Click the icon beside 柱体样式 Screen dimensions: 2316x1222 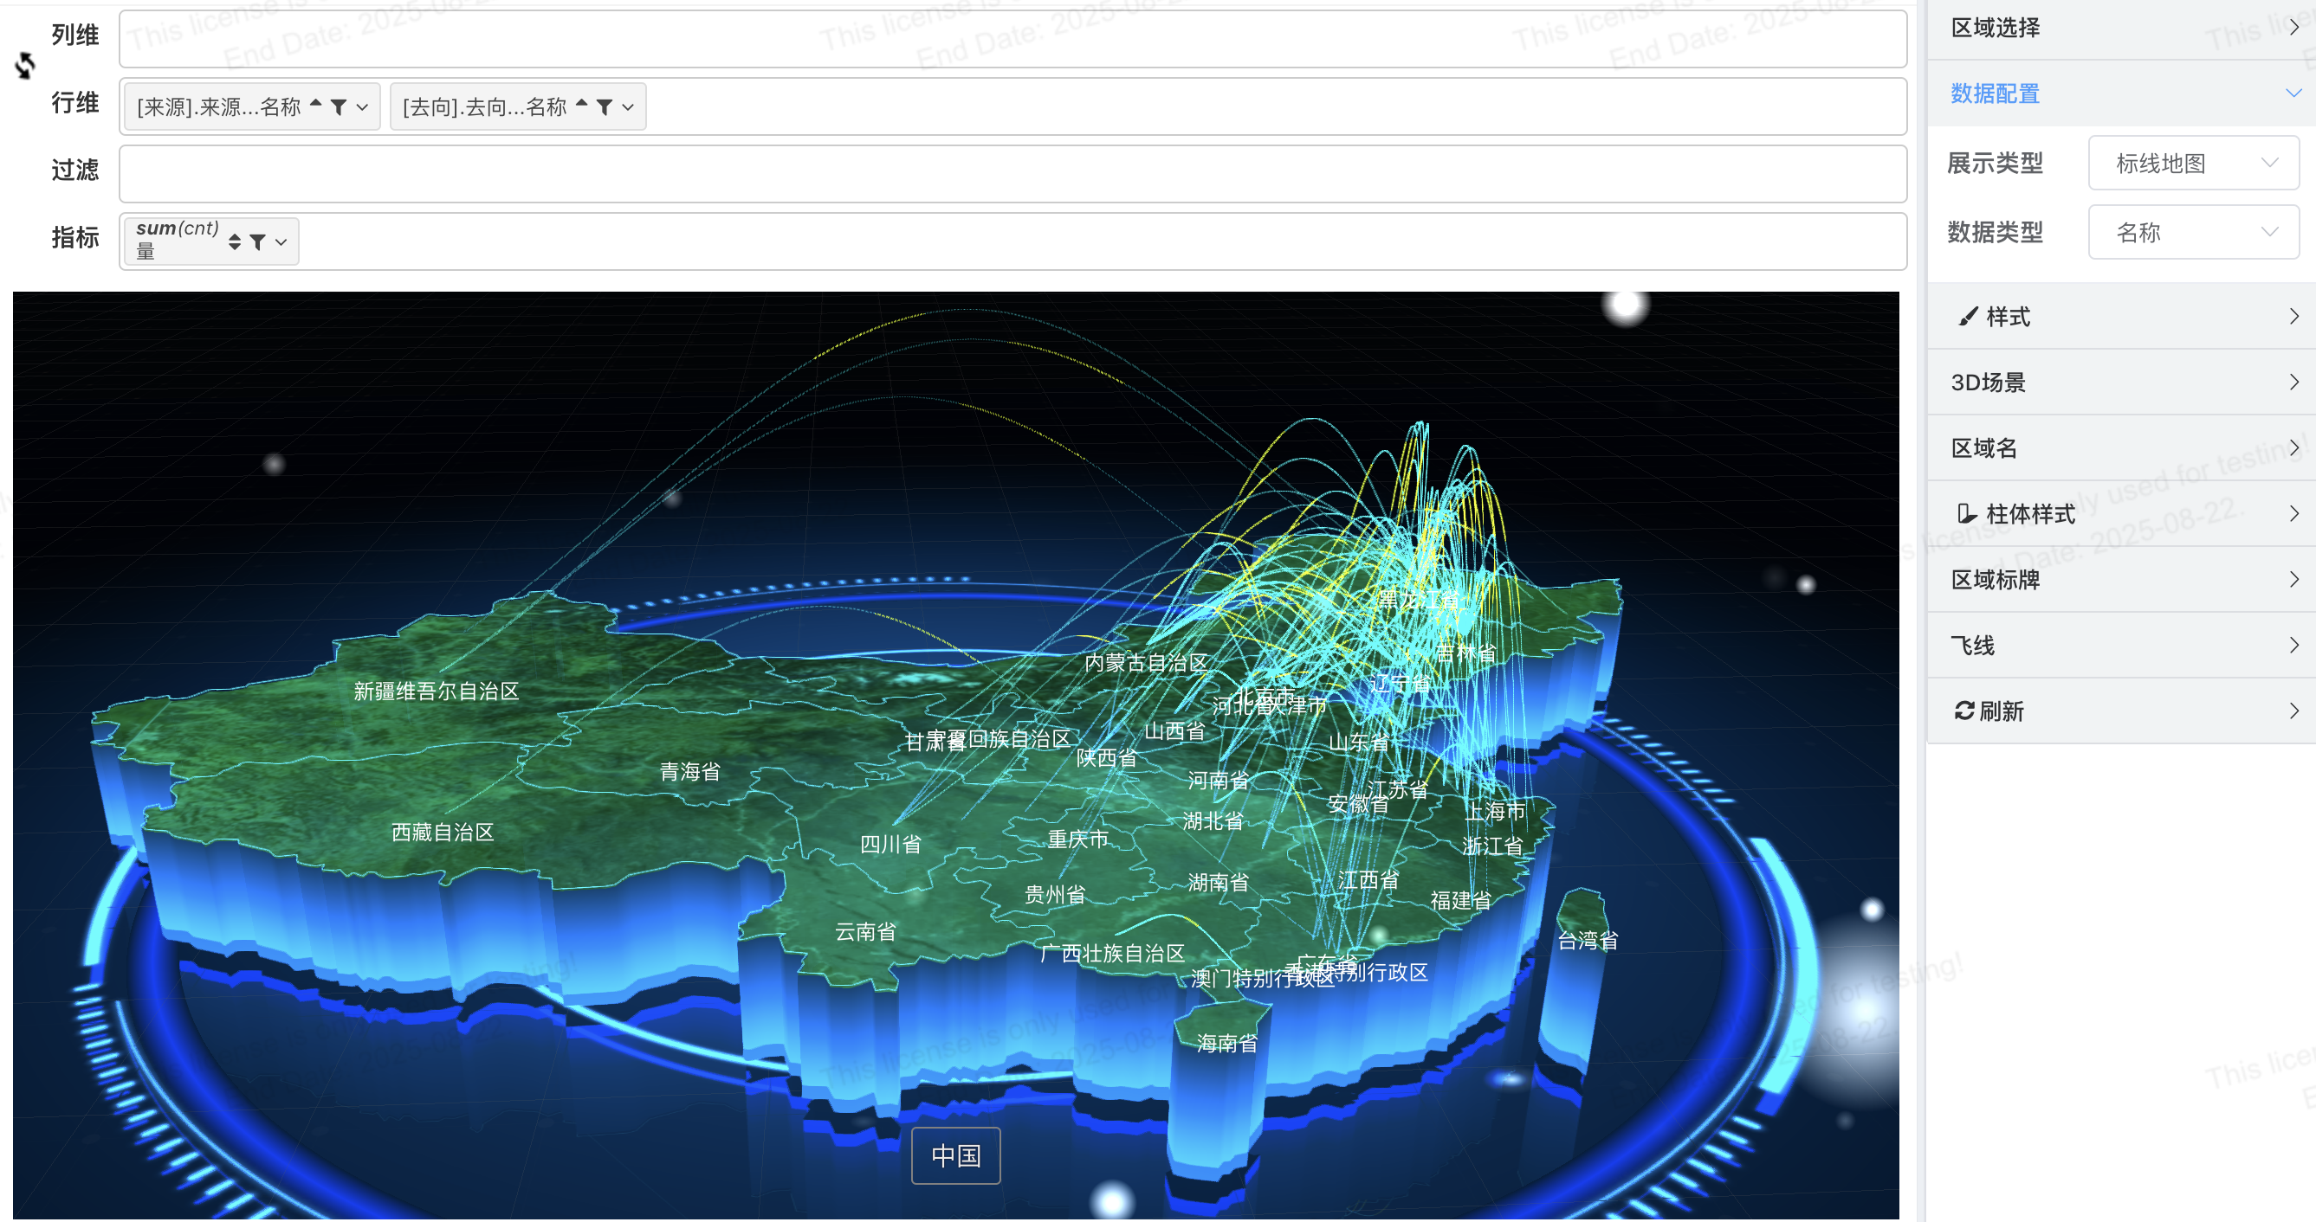[x=1967, y=513]
